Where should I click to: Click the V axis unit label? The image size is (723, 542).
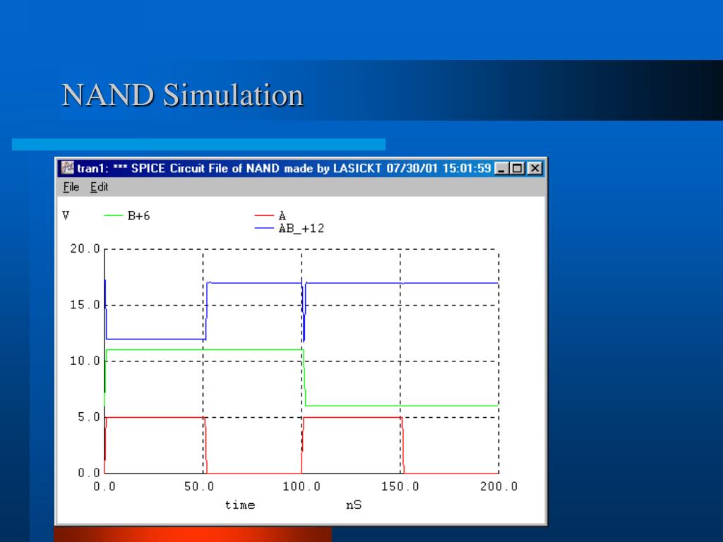(x=66, y=216)
